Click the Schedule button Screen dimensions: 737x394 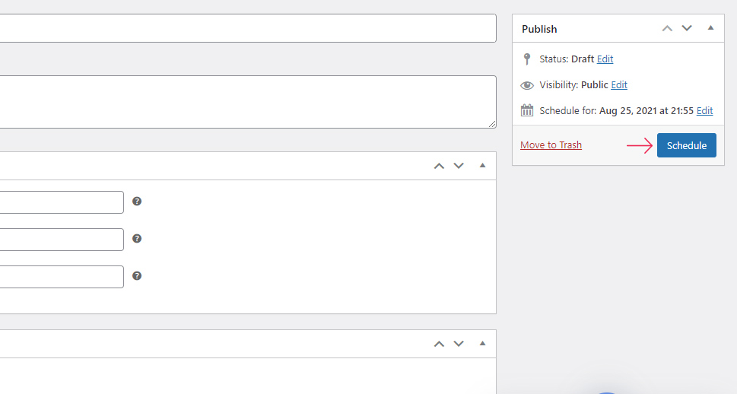click(686, 145)
